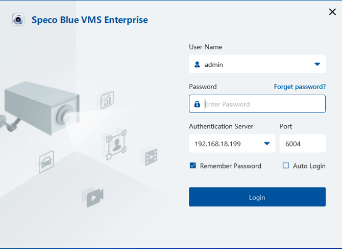The image size is (342, 249).
Task: Focus the Enter Password input field
Action: click(x=263, y=104)
